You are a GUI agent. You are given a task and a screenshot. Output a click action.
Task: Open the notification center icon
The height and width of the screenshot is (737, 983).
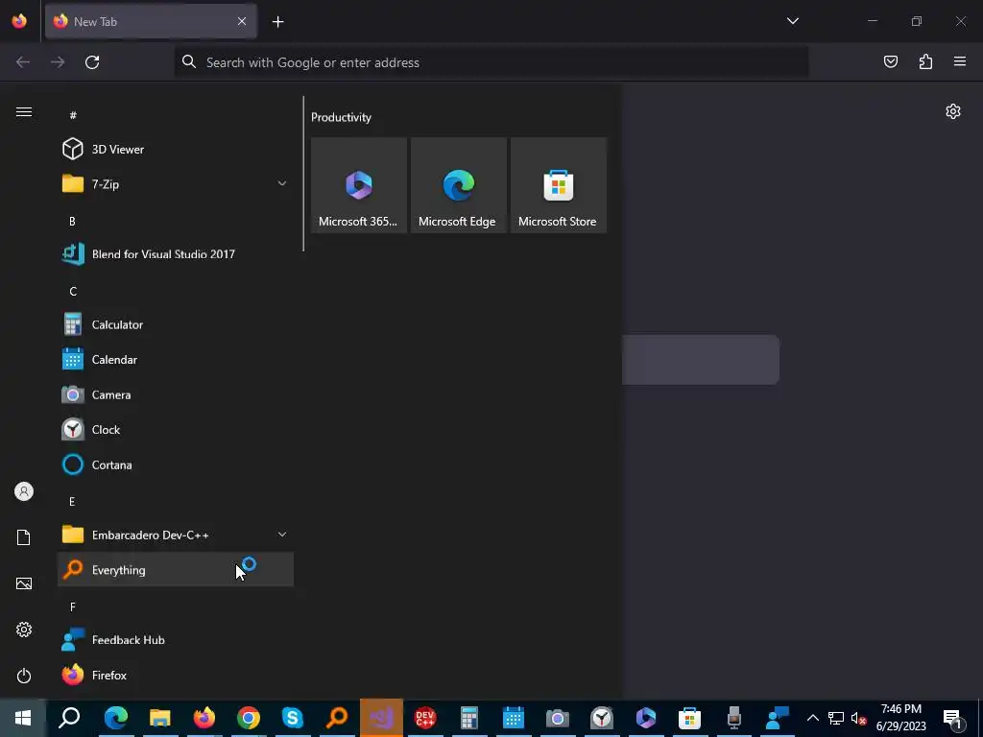[x=953, y=718]
